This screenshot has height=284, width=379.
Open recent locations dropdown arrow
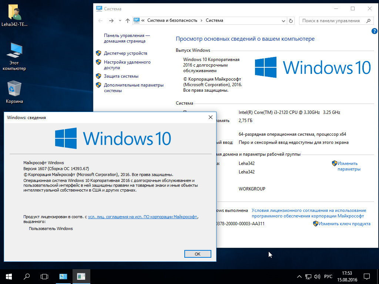coord(120,21)
